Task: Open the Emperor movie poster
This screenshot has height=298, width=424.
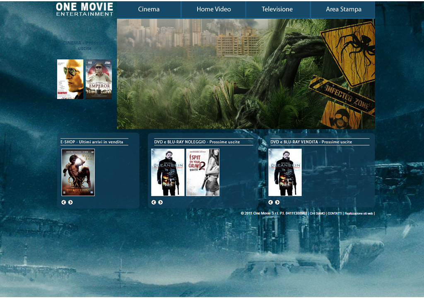Action: tap(99, 79)
